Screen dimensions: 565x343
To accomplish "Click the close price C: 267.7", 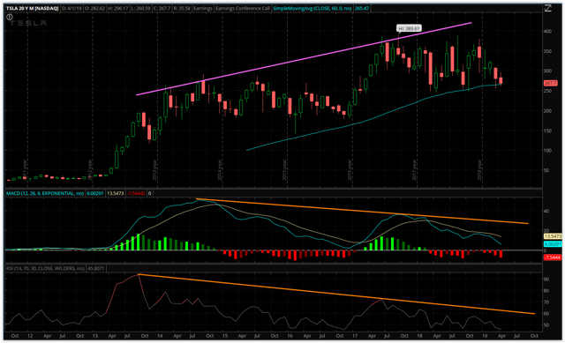I will 162,8.
